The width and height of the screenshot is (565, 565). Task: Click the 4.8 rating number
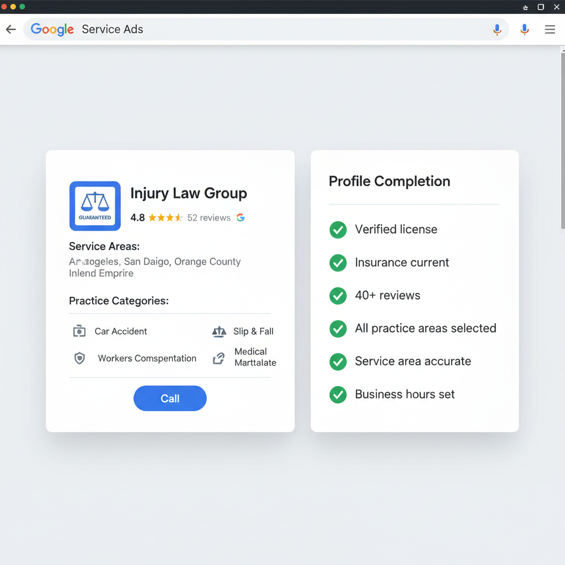137,217
